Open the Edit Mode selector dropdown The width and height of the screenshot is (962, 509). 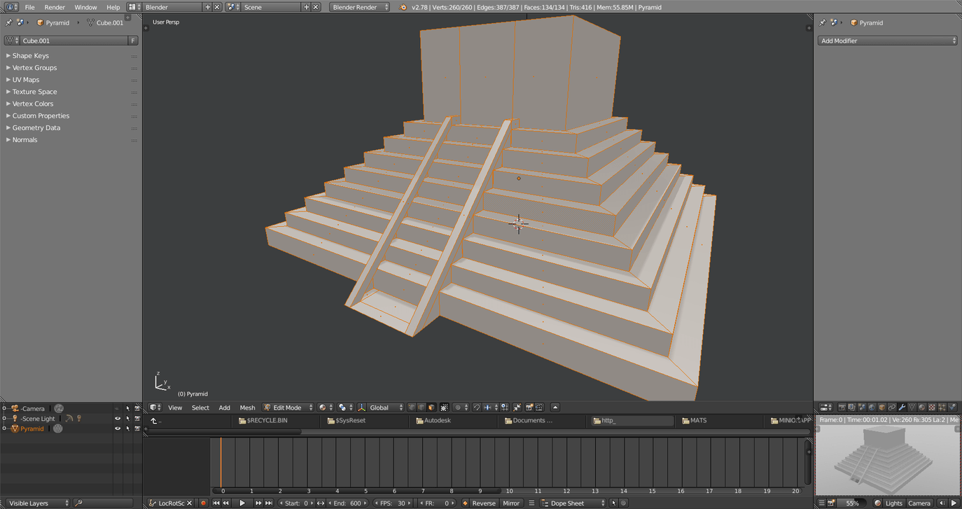(x=288, y=407)
